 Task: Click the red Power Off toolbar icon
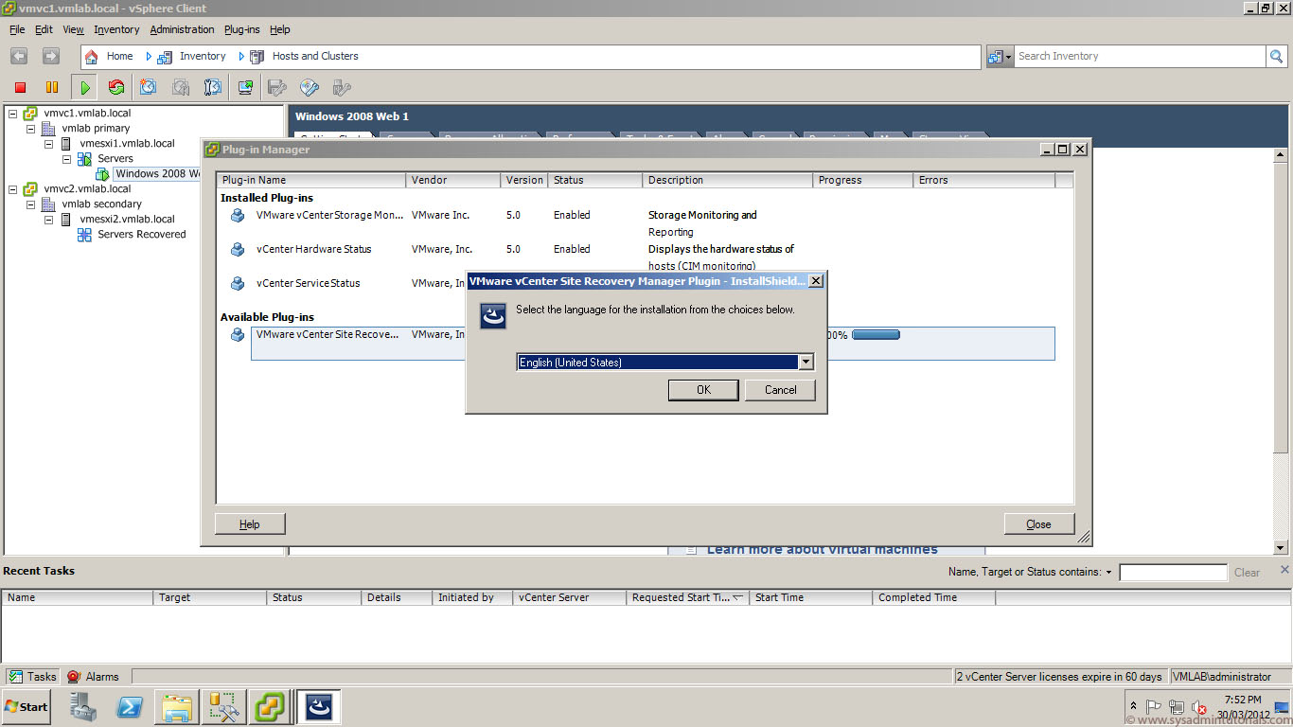pos(20,87)
